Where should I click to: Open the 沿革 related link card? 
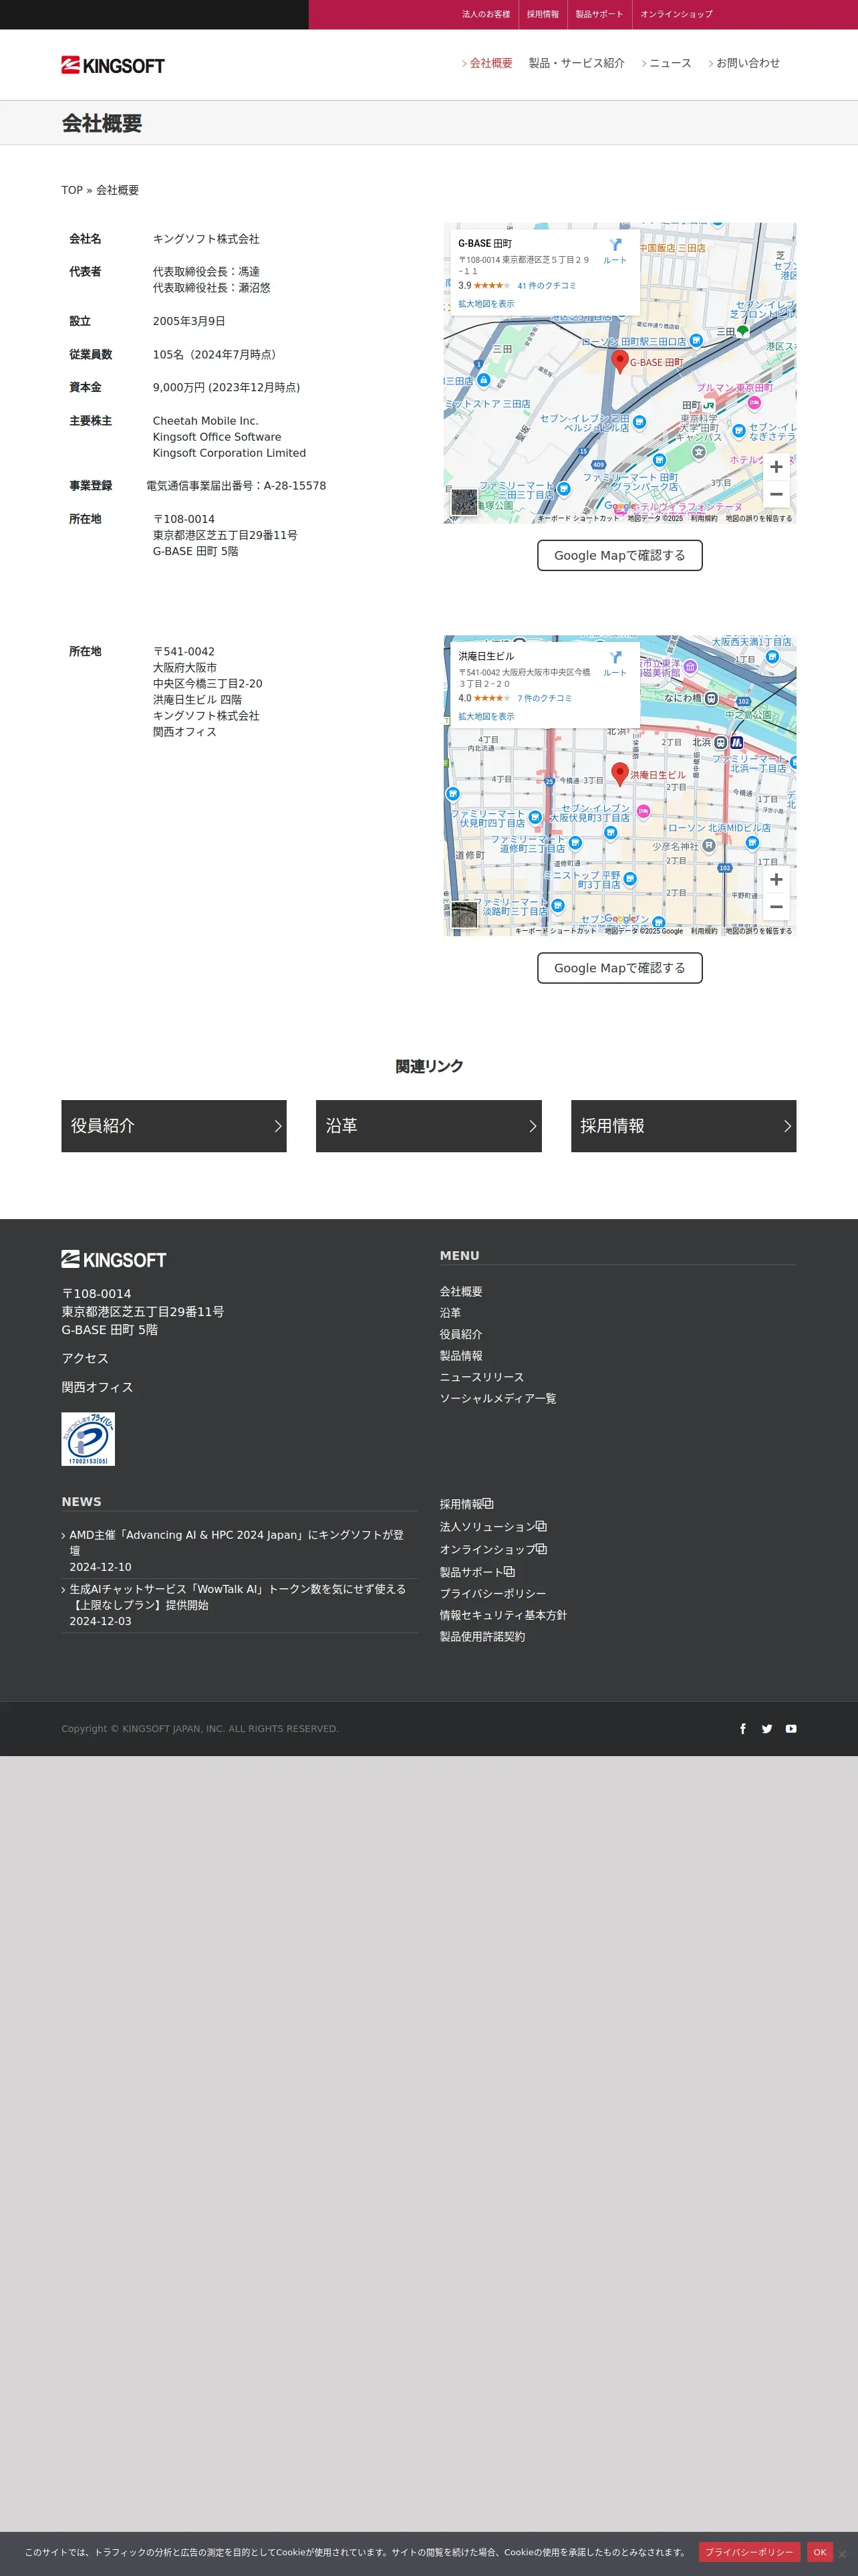click(x=428, y=1126)
